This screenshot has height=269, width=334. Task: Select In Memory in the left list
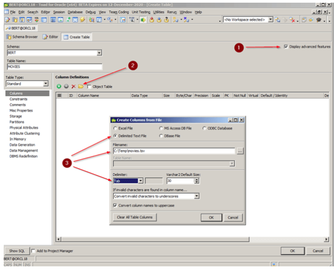pos(18,139)
